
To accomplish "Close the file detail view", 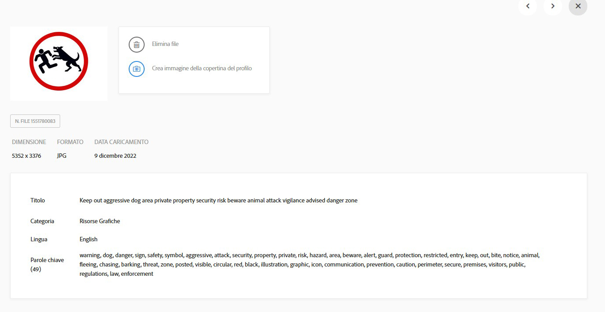I will (x=578, y=6).
